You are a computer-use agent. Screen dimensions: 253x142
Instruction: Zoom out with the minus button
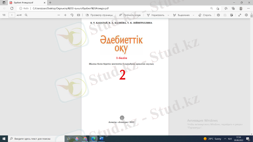[x=59, y=15]
